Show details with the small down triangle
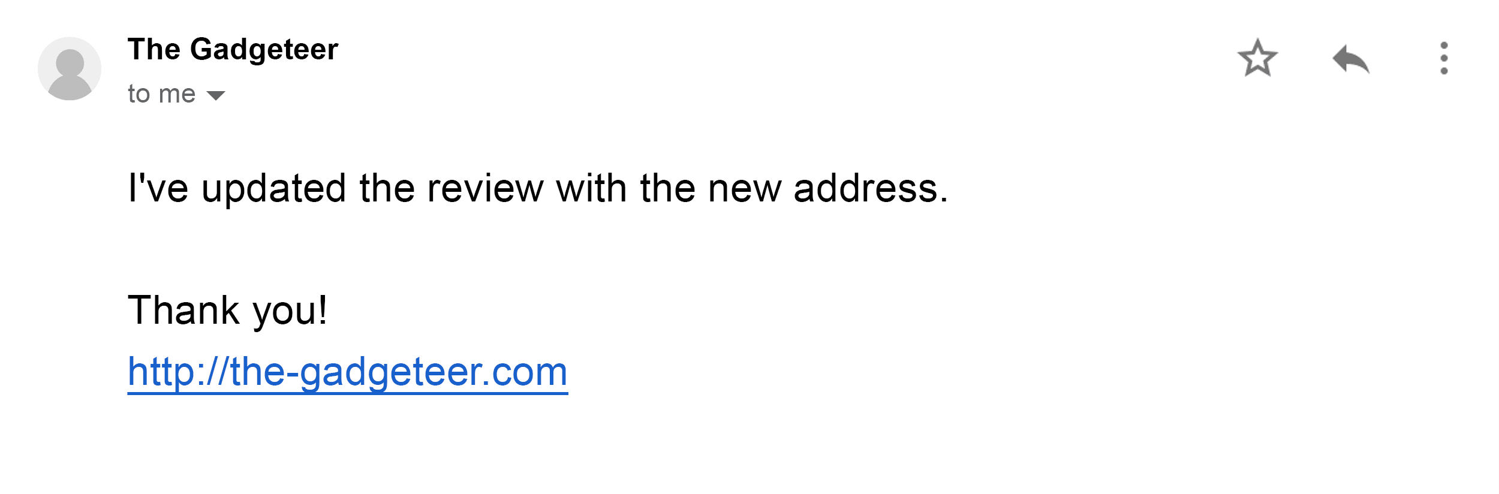The height and width of the screenshot is (494, 1499). point(215,95)
